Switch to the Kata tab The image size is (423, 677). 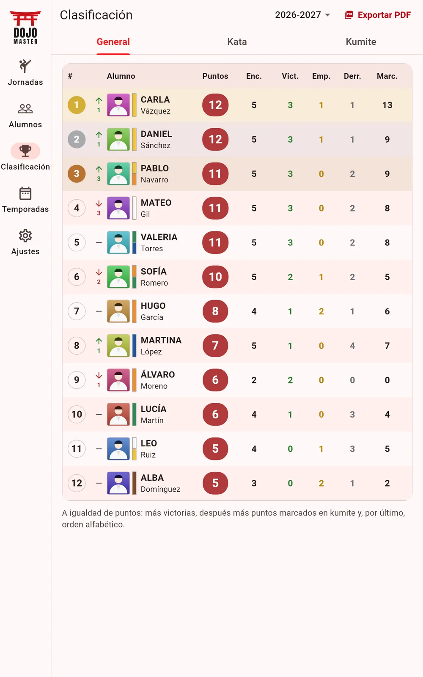tap(237, 42)
